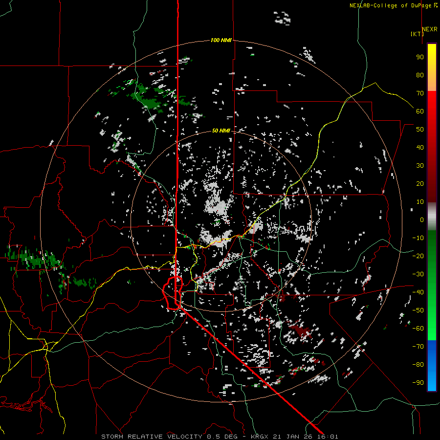Click the -70 value on the velocity scale
This screenshot has height=440, width=440.
[418, 347]
